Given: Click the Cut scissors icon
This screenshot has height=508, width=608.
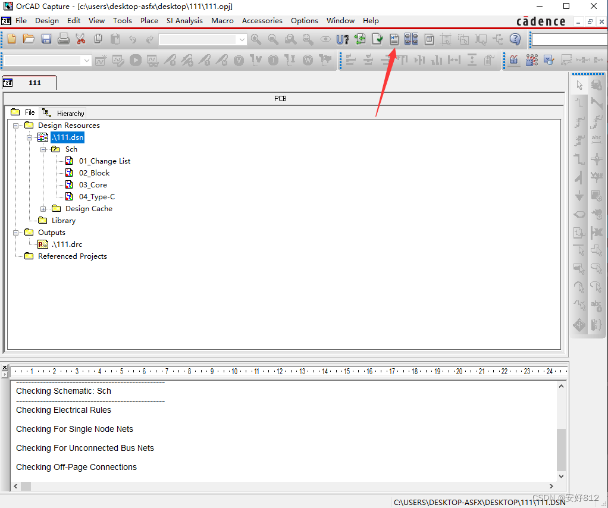Looking at the screenshot, I should click(81, 39).
